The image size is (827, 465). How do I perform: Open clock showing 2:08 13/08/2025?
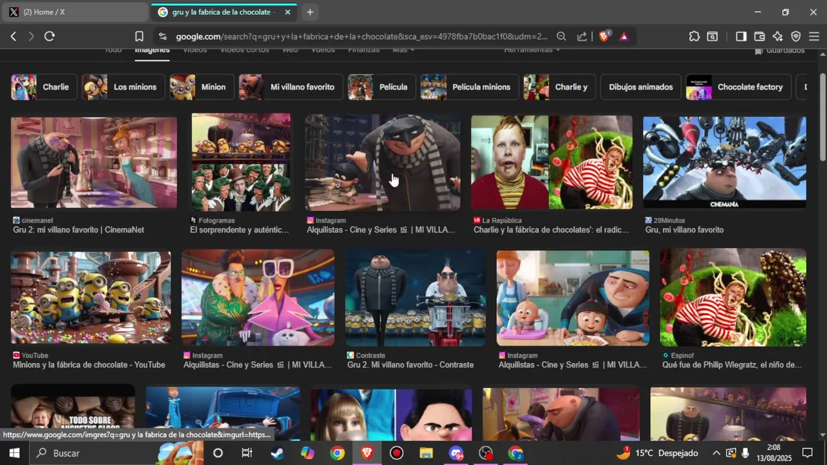click(x=773, y=453)
